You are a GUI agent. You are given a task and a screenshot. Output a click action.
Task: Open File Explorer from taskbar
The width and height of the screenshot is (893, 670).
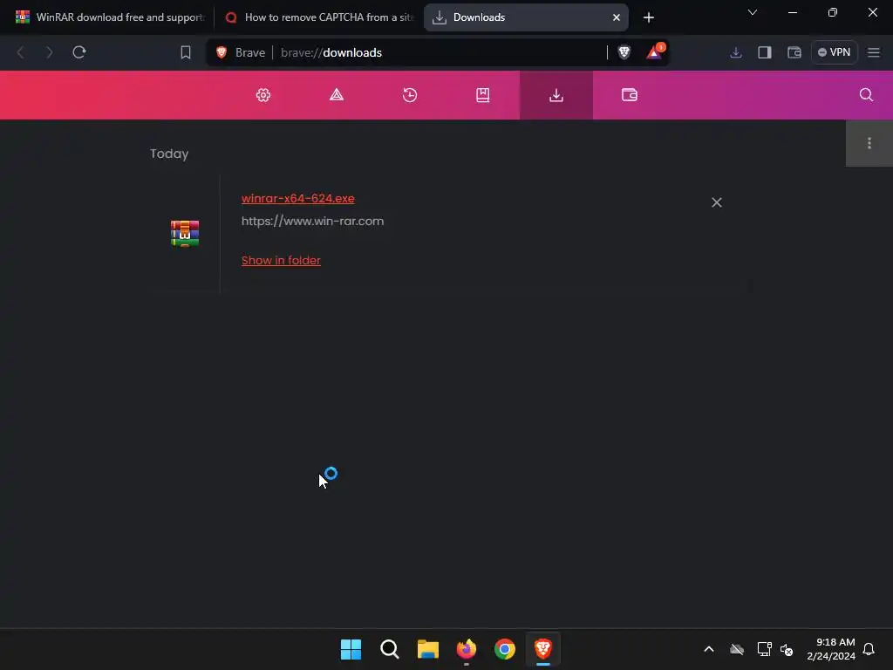click(x=427, y=649)
